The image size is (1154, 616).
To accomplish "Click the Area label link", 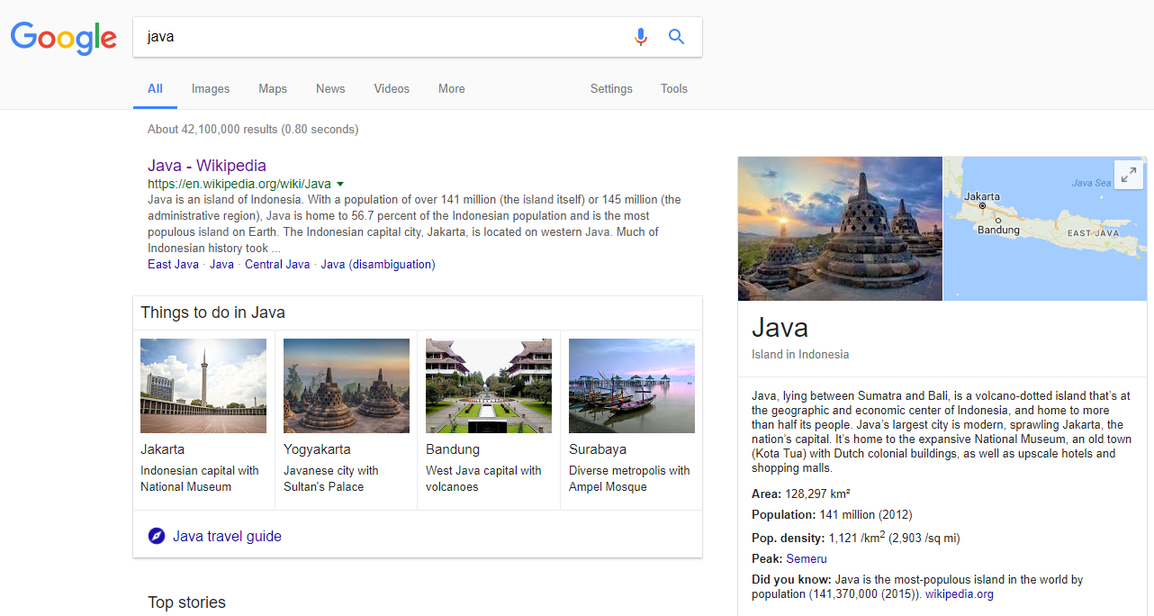I will pyautogui.click(x=765, y=494).
